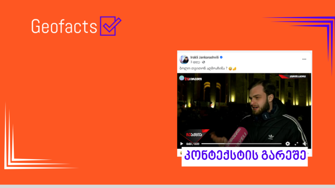
Task: Play the Facebook video
Action: pyautogui.click(x=182, y=144)
